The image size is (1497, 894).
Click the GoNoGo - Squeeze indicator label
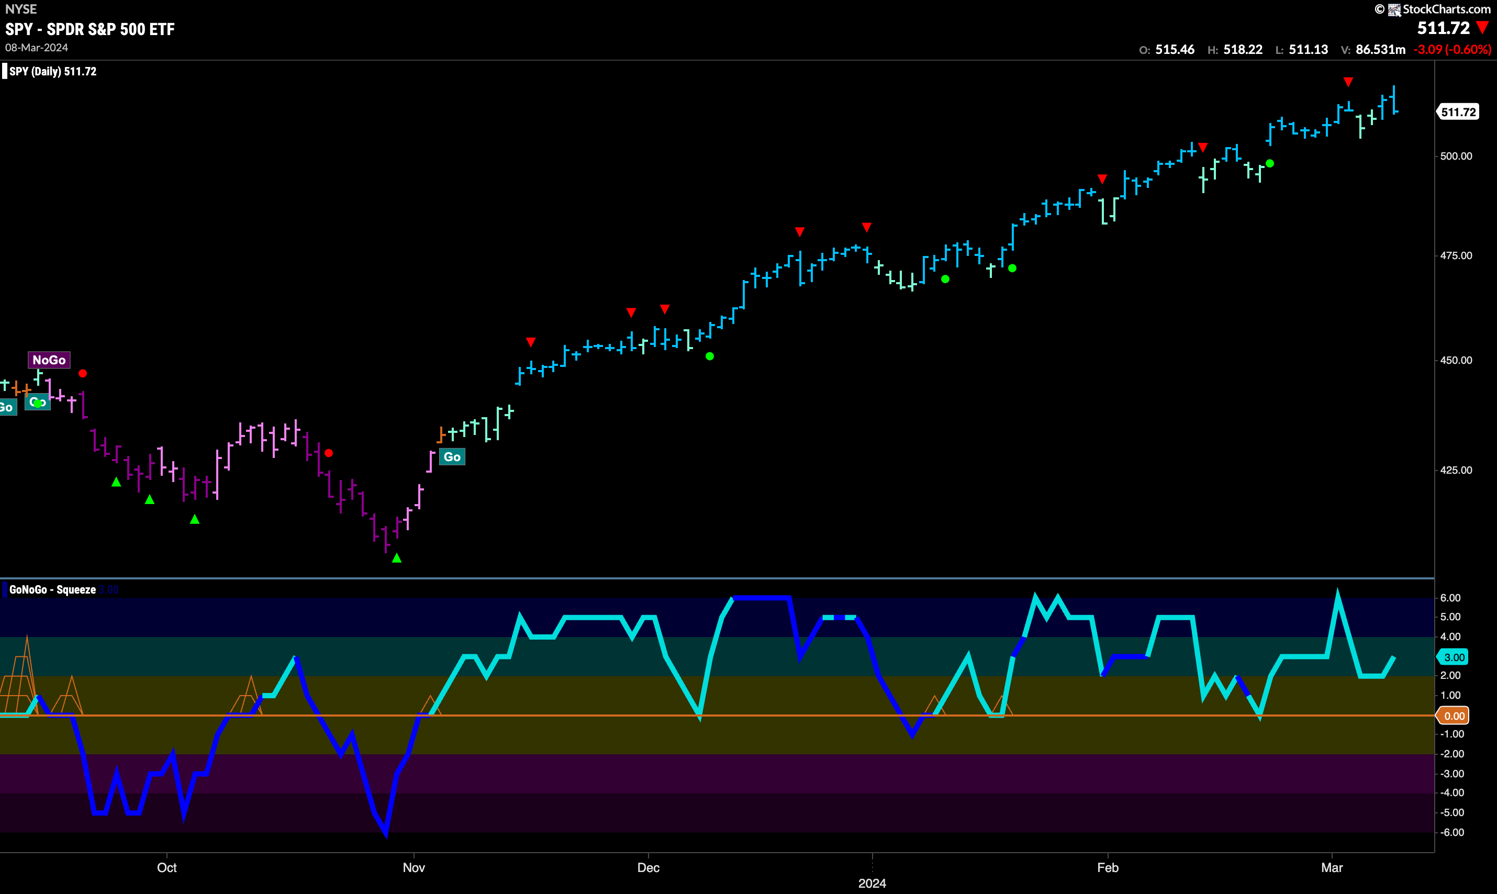[52, 589]
